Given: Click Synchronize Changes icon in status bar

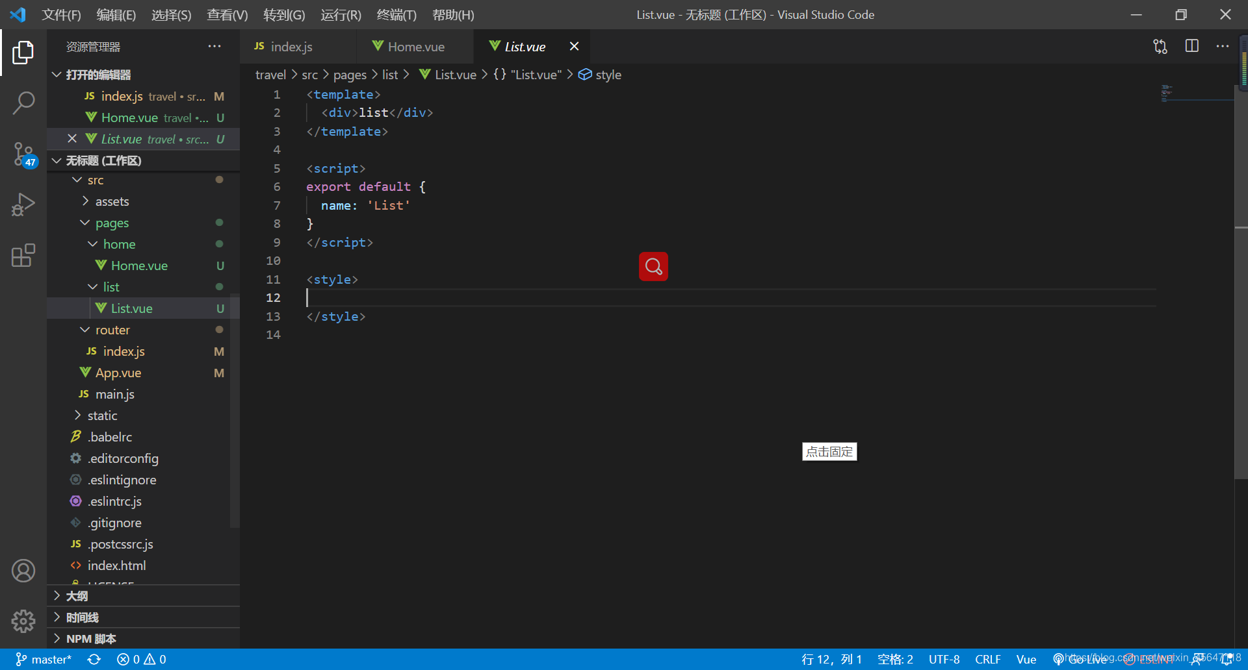Looking at the screenshot, I should click(94, 659).
